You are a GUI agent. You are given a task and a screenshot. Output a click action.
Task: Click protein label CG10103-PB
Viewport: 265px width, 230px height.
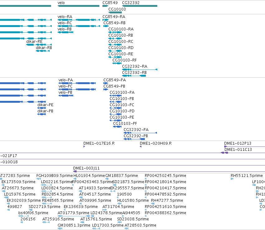click(122, 99)
